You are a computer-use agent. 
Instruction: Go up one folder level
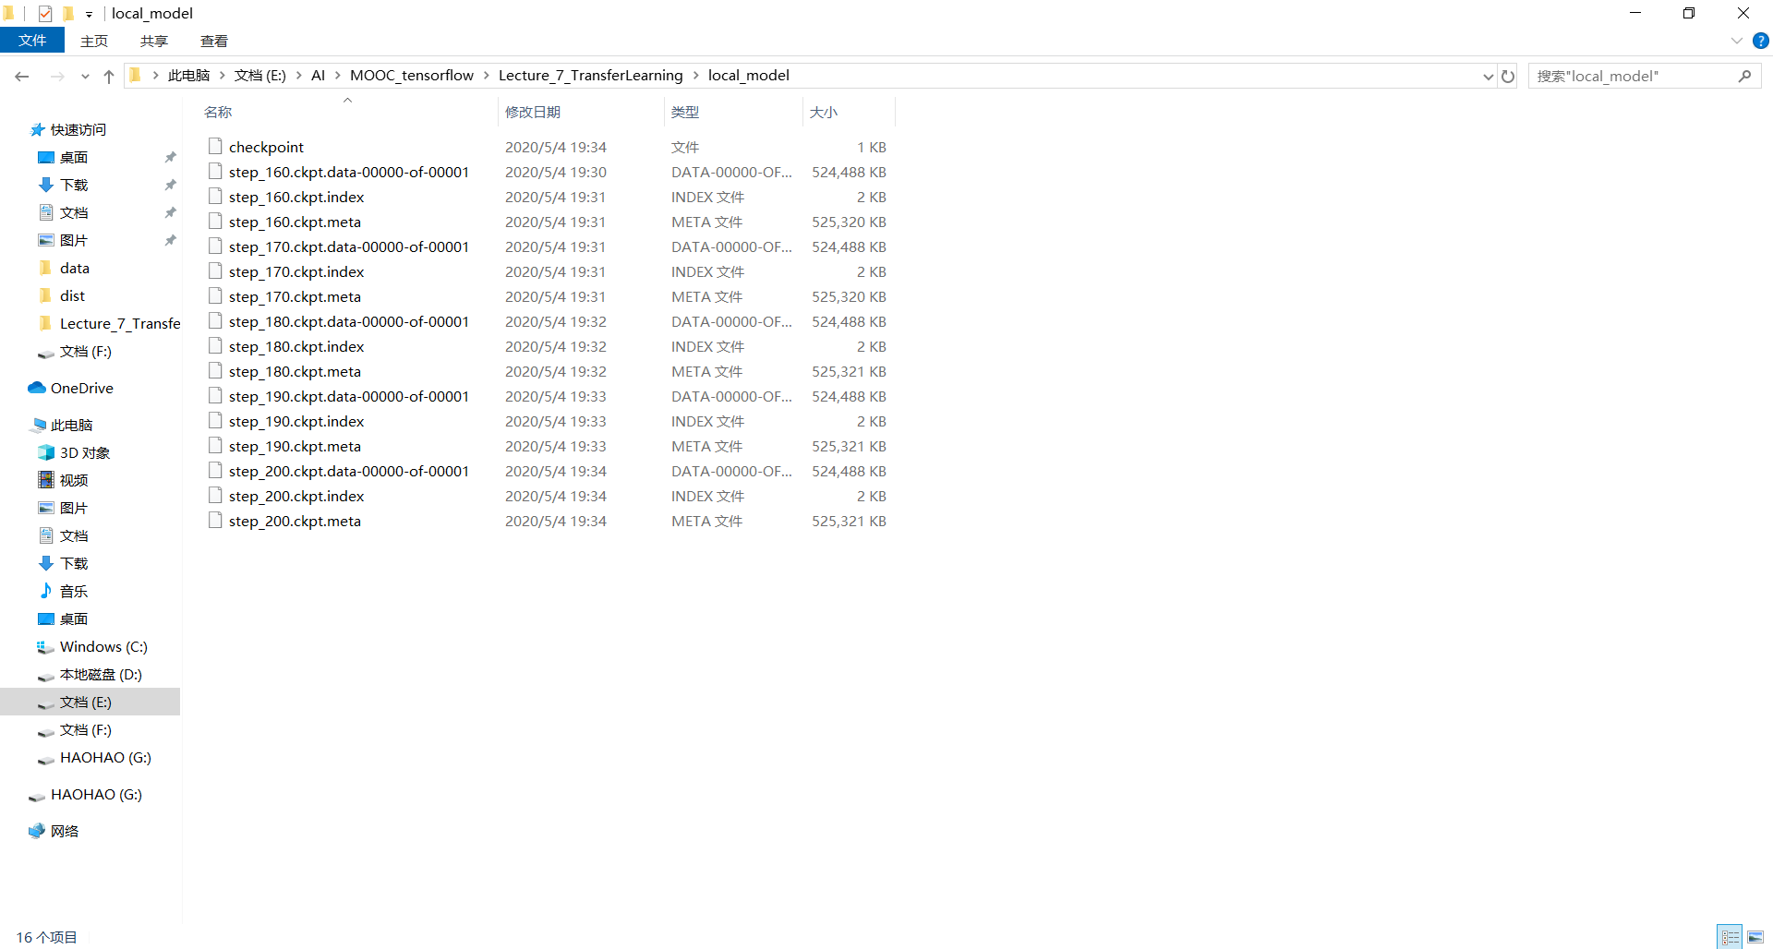coord(109,76)
